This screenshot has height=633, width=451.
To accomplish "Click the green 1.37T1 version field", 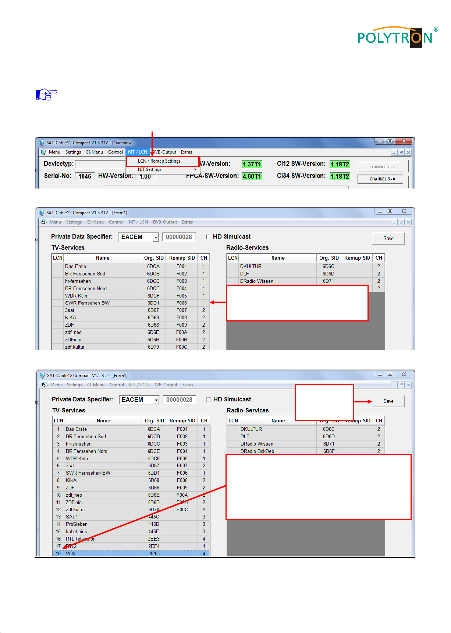I will [252, 164].
